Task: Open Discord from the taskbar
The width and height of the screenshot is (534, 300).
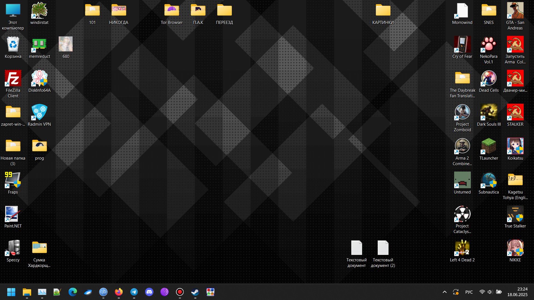Action: (x=149, y=292)
